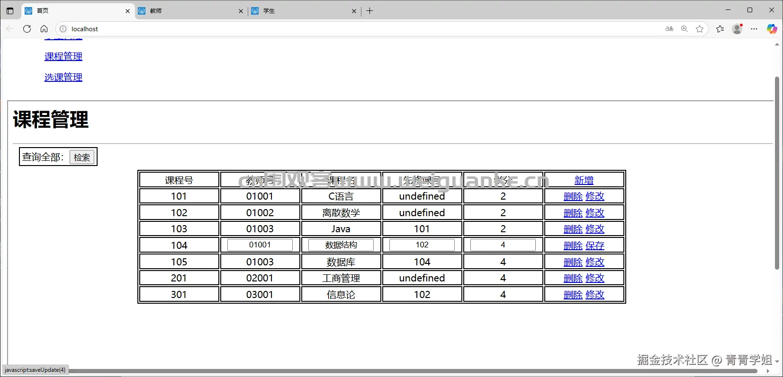Edit course 102 with 修改 link
The image size is (783, 377).
pos(595,213)
